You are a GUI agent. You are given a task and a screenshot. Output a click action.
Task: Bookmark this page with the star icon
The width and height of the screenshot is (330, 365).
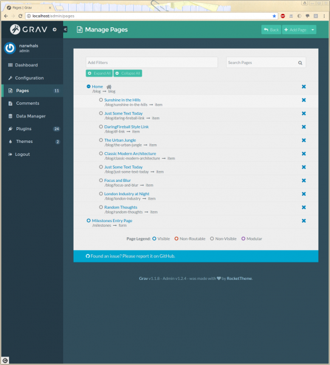point(274,16)
